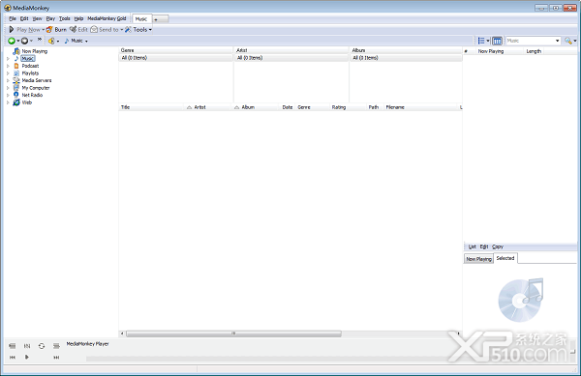
Task: Toggle repeat mode in the player
Action: [x=42, y=346]
